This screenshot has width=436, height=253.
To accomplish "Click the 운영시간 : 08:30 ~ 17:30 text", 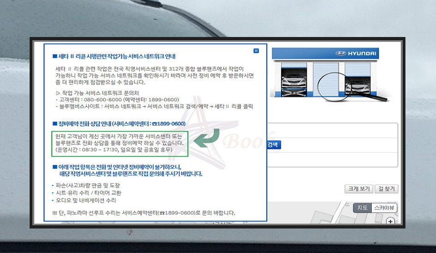I will point(114,150).
